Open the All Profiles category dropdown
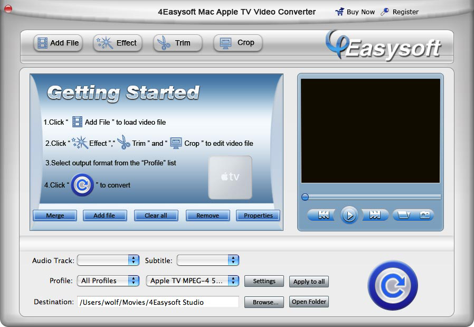 pos(108,281)
